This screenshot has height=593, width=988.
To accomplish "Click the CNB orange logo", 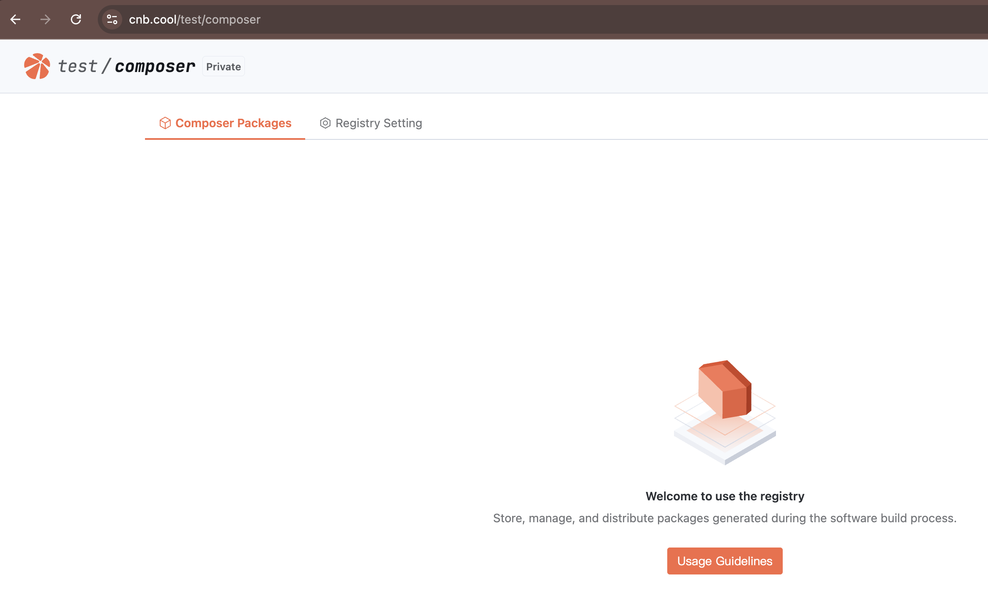I will [x=37, y=66].
